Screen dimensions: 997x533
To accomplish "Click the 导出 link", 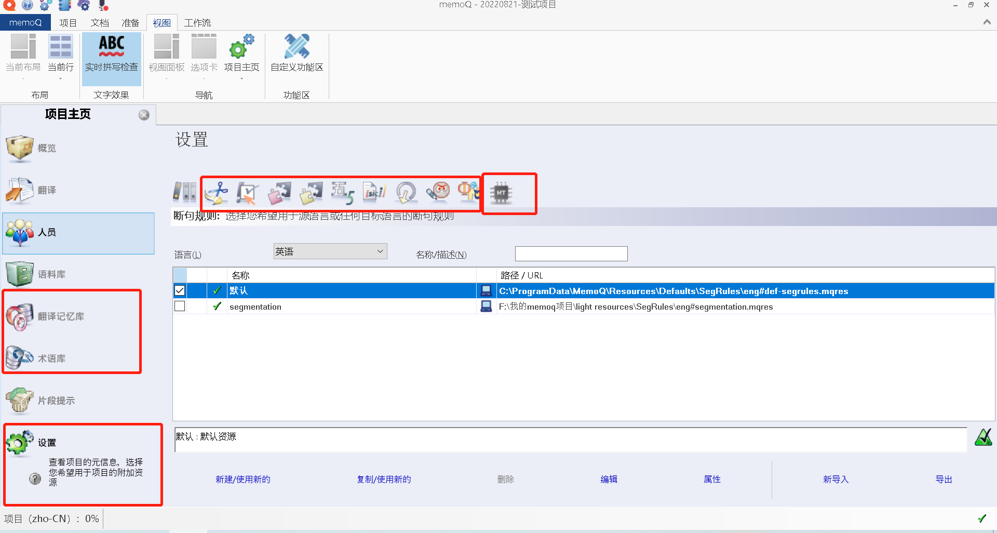I will pos(944,479).
